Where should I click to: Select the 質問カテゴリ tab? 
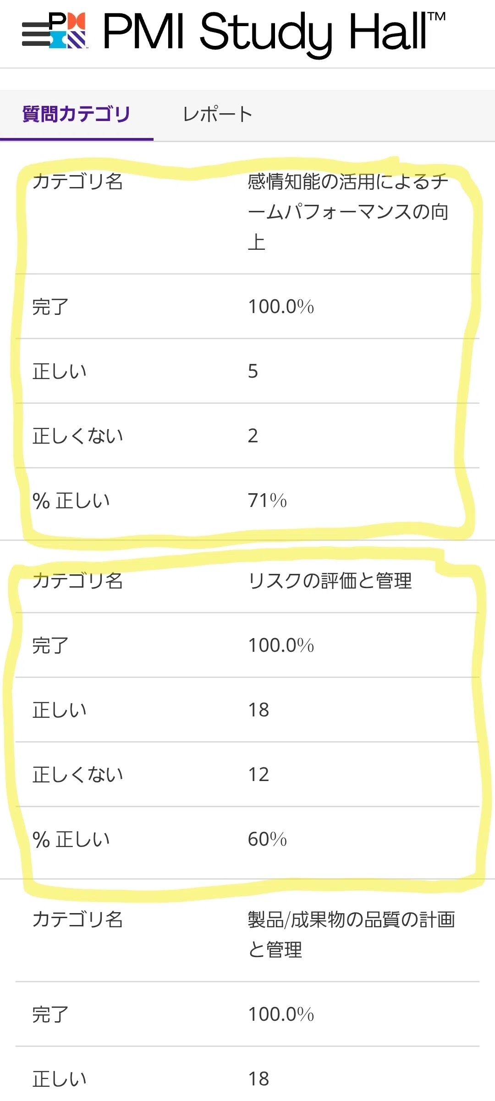[x=77, y=114]
